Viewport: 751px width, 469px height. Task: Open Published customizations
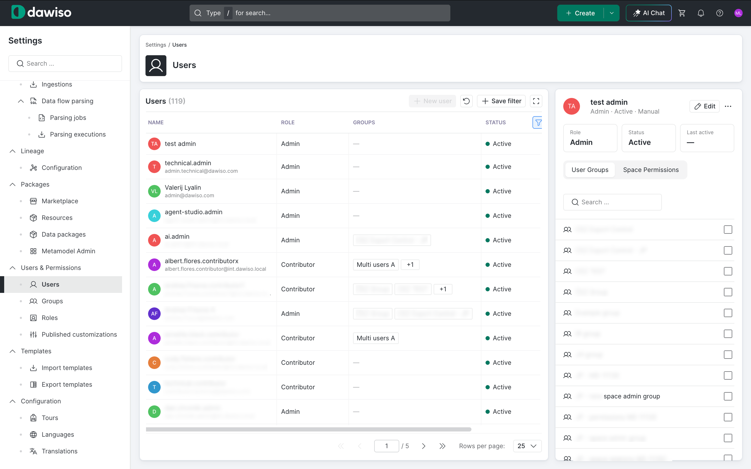(79, 334)
